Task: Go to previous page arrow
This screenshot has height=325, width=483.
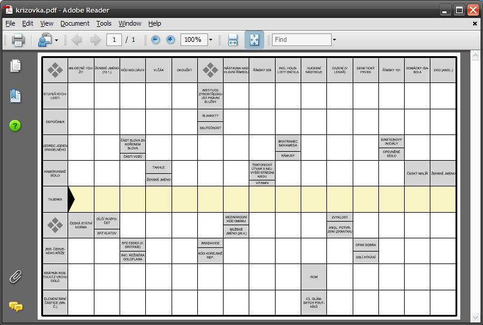Action: (x=77, y=39)
